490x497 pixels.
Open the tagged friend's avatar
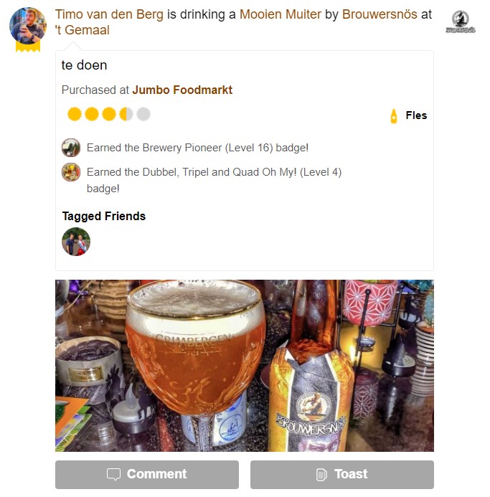coord(76,242)
